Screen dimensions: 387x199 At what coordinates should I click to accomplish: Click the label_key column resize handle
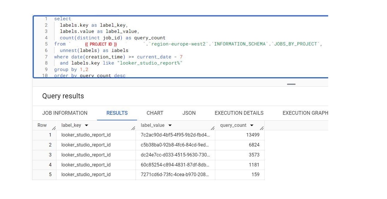click(x=133, y=128)
